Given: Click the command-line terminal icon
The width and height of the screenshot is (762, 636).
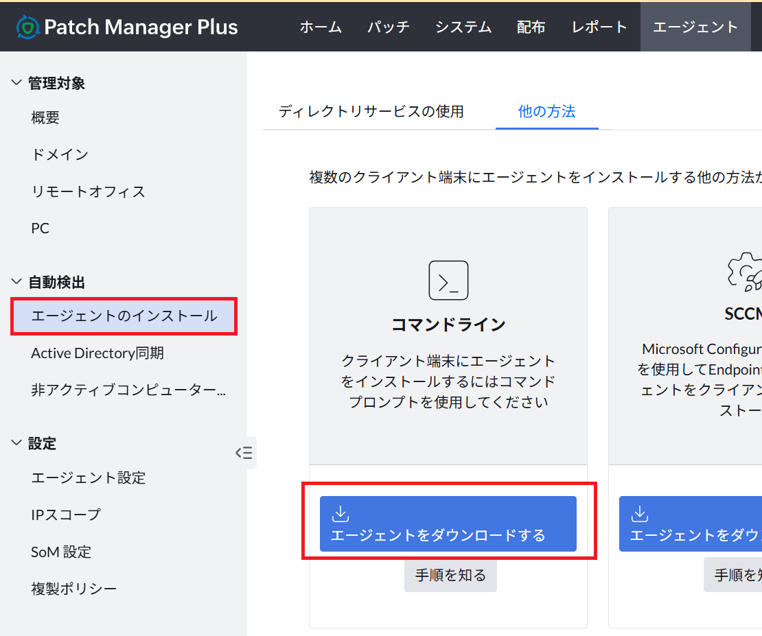Looking at the screenshot, I should pyautogui.click(x=448, y=281).
